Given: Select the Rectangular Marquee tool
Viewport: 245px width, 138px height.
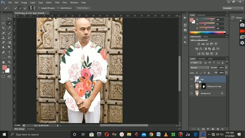Looking at the screenshot, I should [x=3, y=19].
